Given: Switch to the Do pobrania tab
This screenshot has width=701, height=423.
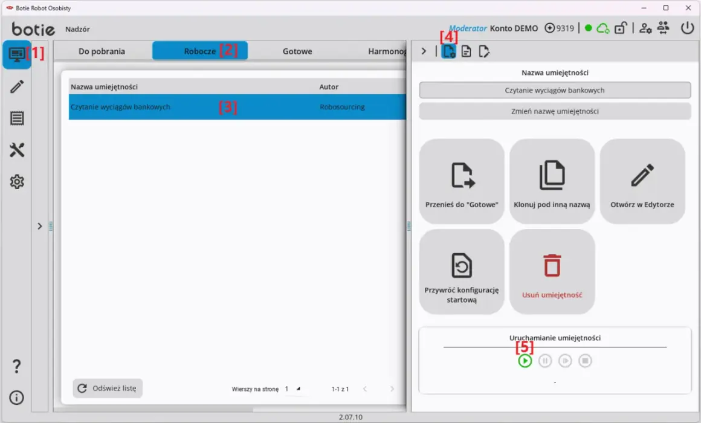Looking at the screenshot, I should pos(102,51).
